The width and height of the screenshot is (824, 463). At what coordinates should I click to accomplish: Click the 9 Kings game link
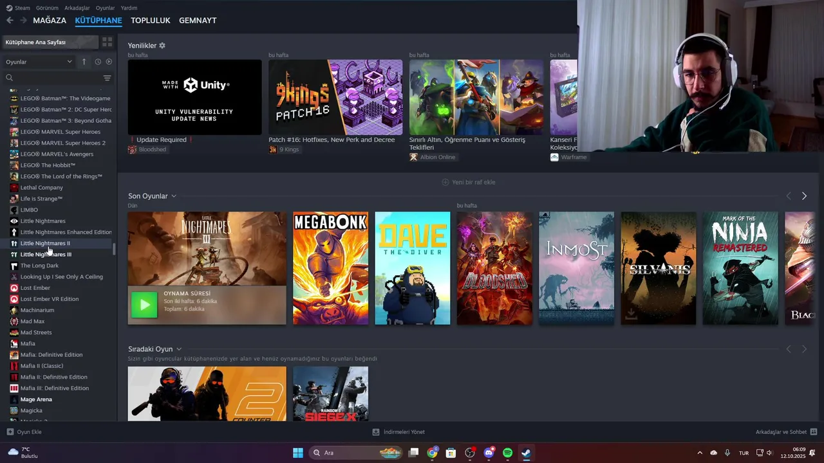pos(284,150)
